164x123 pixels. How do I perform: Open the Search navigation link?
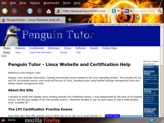pyautogui.click(x=94, y=48)
